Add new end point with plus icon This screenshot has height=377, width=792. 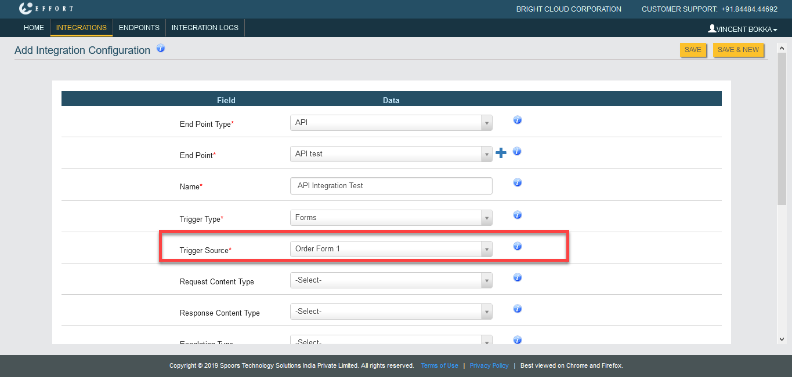(x=501, y=153)
